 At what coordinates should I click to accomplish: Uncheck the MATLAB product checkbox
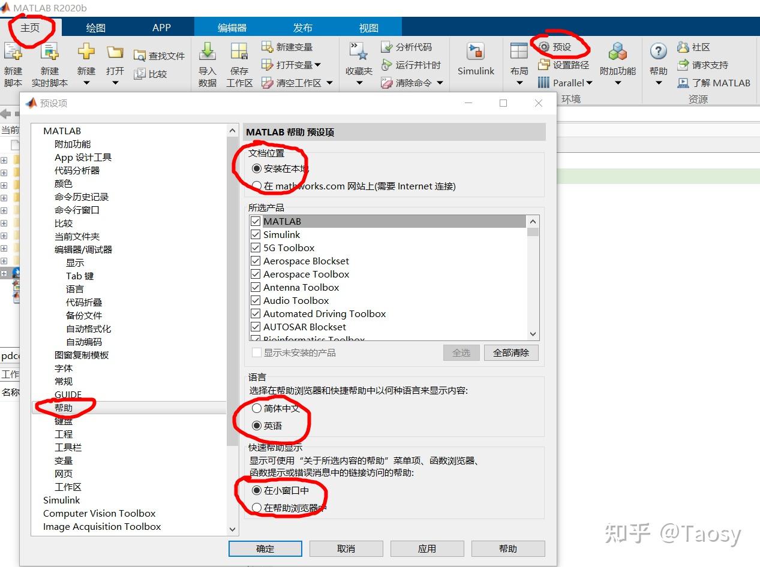click(x=256, y=221)
